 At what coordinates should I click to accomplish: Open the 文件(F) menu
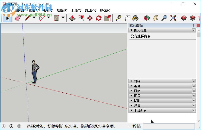point(7,11)
